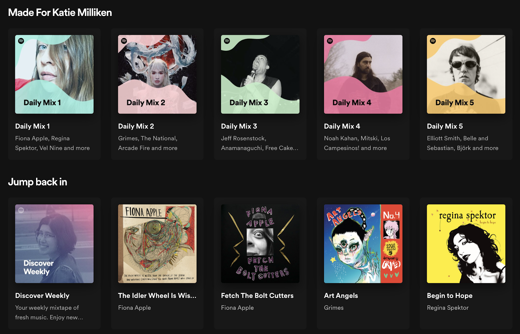Screen dimensions: 520x334
Task: Open Fetch The Bolt Cutters album artwork
Action: 260,243
